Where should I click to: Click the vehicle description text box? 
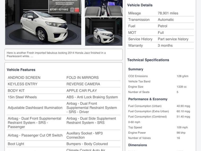coord(63,54)
